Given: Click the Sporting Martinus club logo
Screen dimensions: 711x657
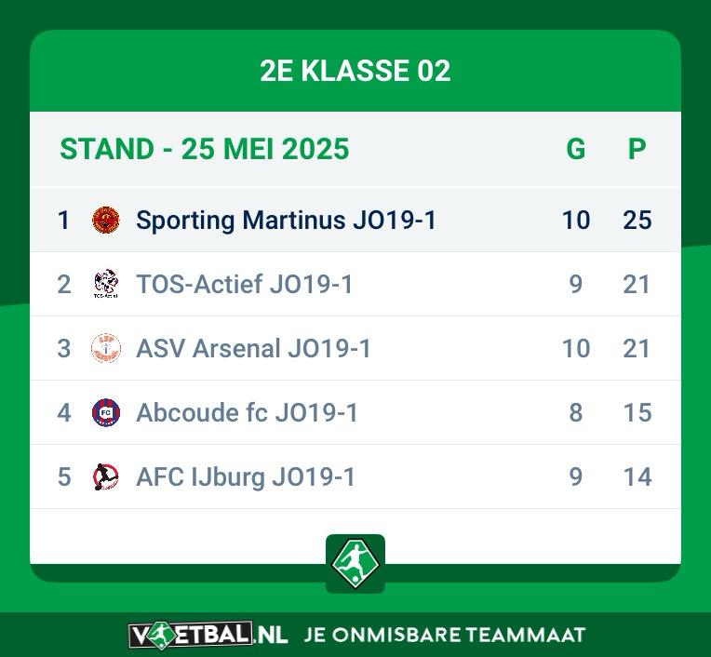Looking at the screenshot, I should 106,220.
